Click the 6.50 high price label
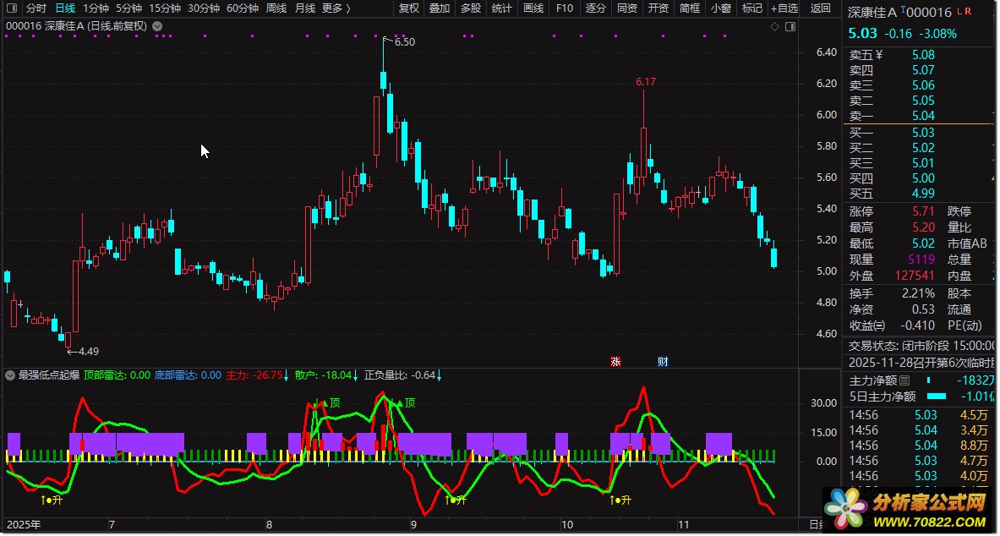 tap(405, 42)
